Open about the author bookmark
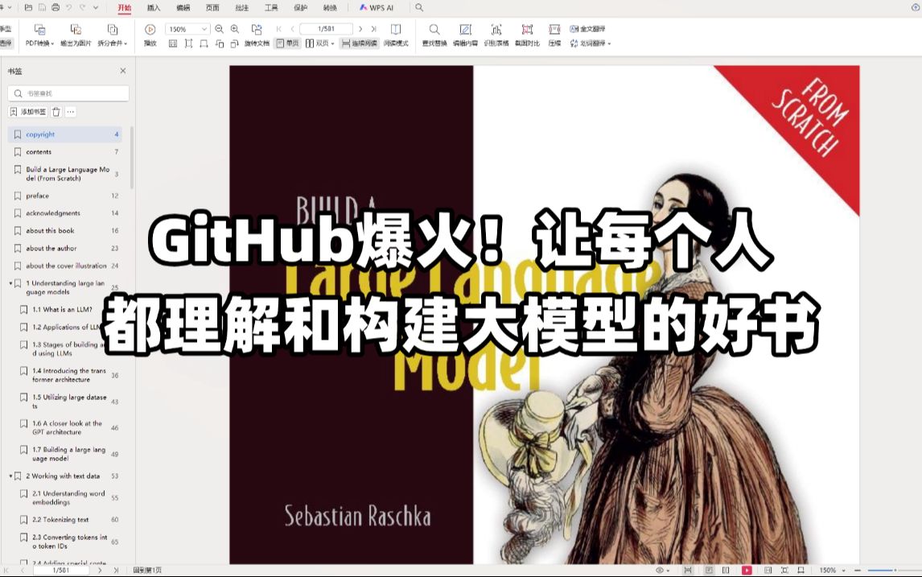 (x=64, y=248)
